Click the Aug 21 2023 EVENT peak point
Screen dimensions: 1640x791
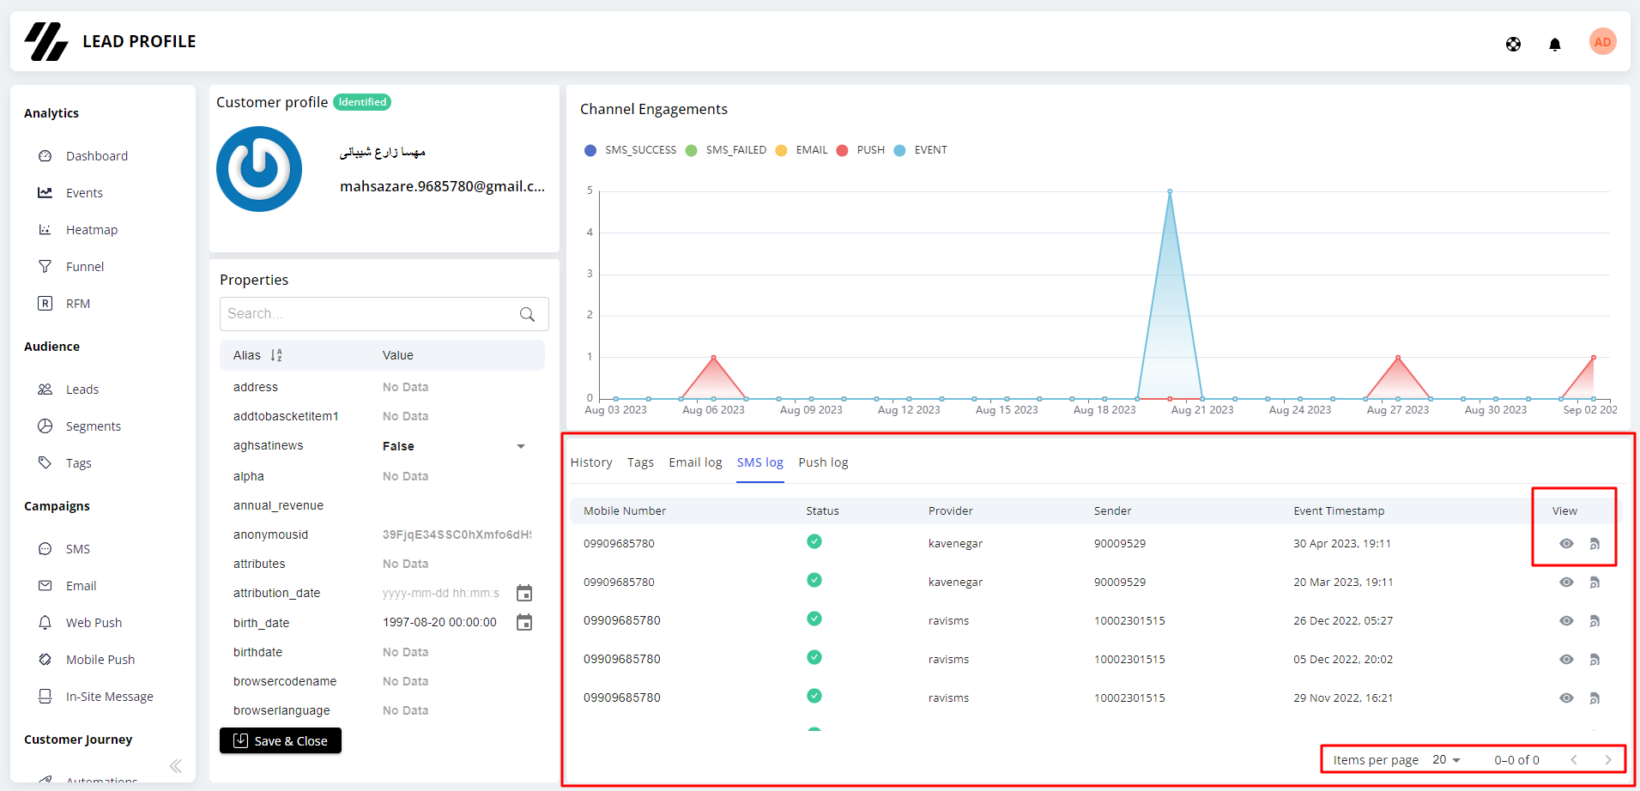coord(1170,191)
